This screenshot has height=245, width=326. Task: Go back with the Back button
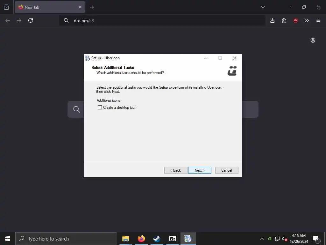[176, 170]
